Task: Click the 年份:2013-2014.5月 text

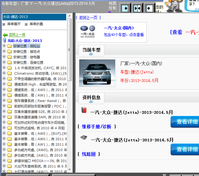Action: 139,80
